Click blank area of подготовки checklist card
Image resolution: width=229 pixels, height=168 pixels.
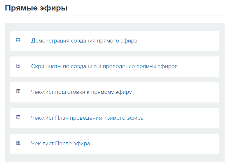tap(175, 92)
